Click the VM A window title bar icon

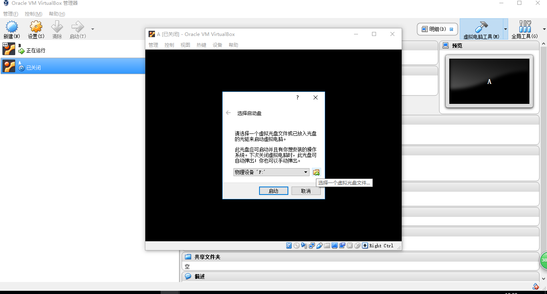[x=152, y=34]
